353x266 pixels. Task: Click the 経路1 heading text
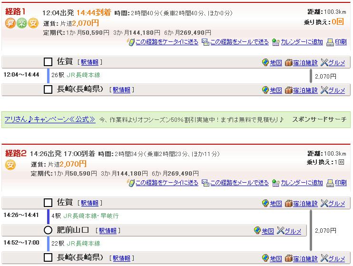pyautogui.click(x=15, y=11)
